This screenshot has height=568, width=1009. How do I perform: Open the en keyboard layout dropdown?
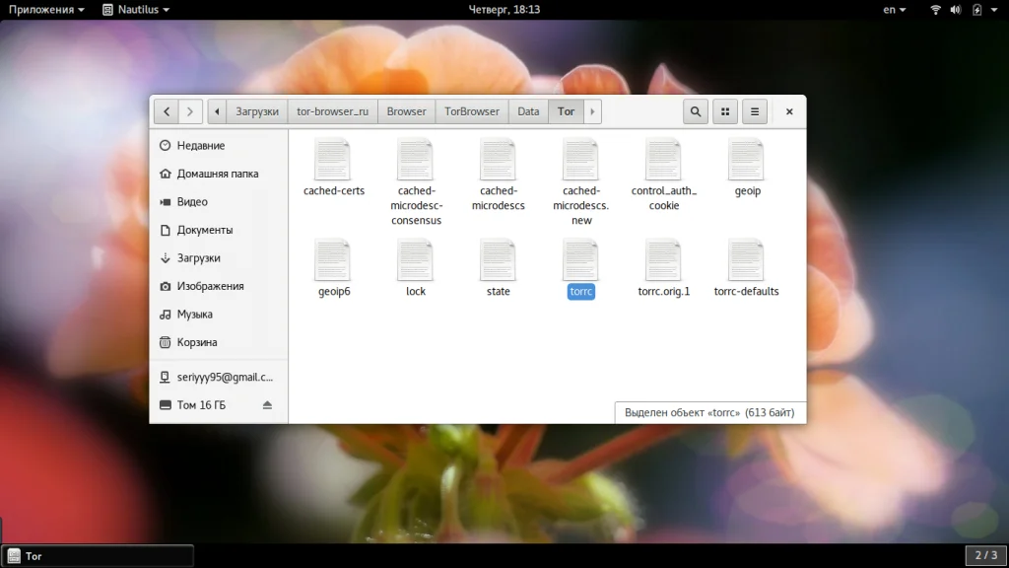[x=895, y=10]
